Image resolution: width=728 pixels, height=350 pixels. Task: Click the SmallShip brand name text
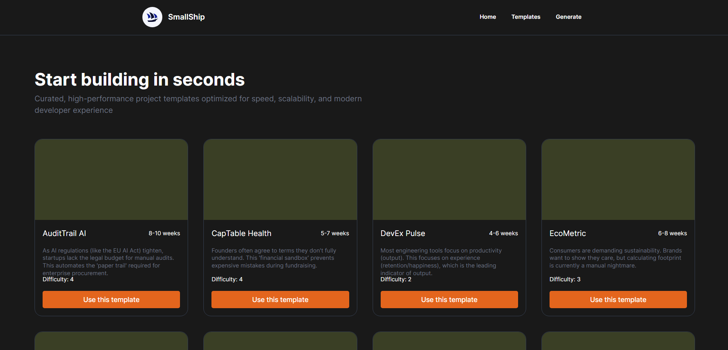coord(187,17)
